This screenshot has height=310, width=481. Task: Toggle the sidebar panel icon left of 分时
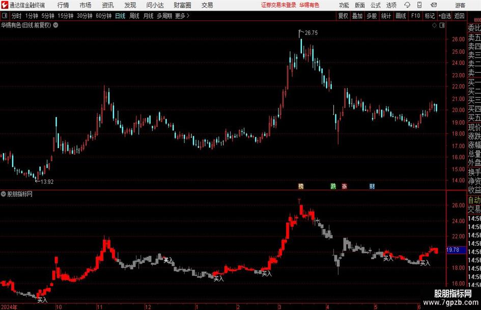pos(5,16)
